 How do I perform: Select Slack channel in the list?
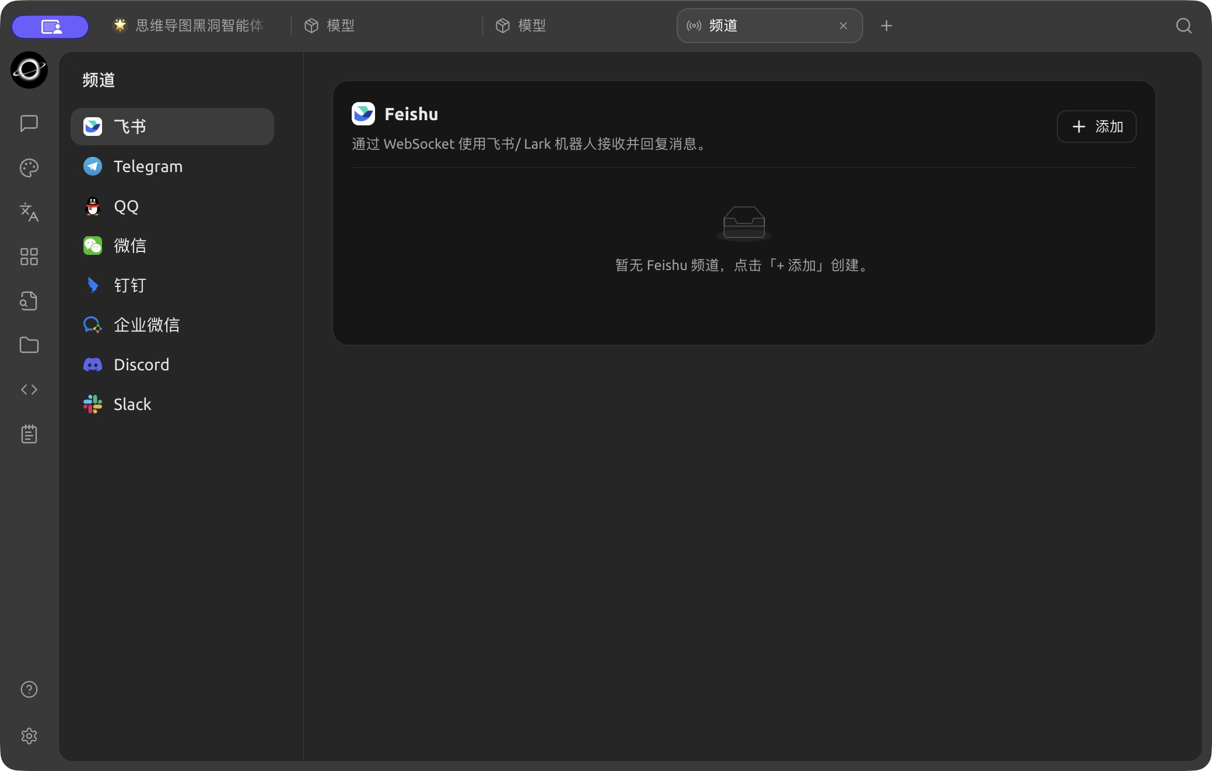[172, 404]
